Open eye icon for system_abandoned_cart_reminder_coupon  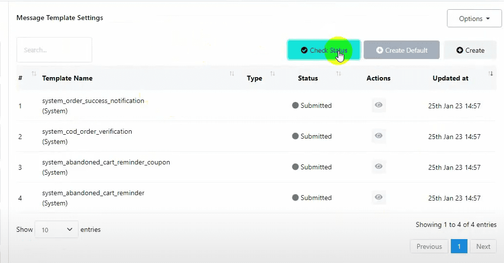click(x=379, y=167)
